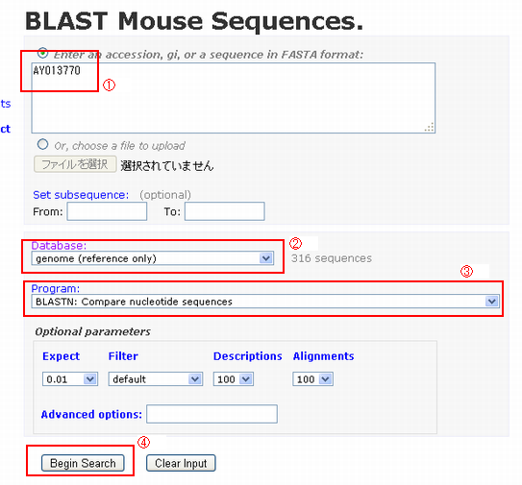Click the sequence text area containing AY013770
The image size is (522, 485).
point(234,98)
